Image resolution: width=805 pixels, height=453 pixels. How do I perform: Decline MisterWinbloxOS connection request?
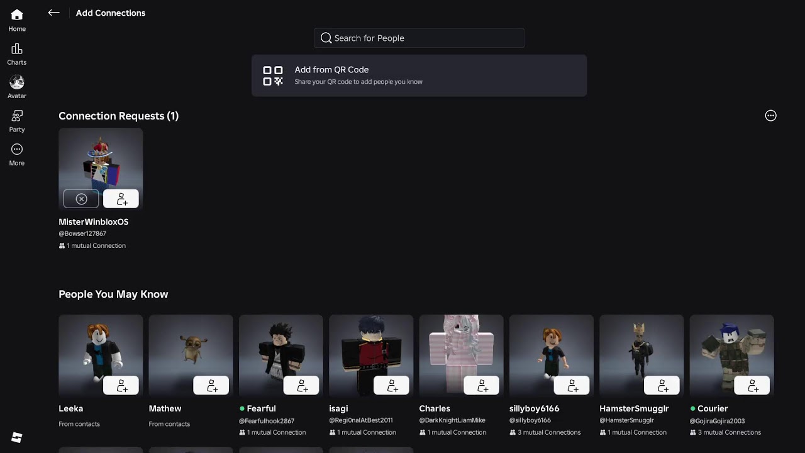click(81, 199)
